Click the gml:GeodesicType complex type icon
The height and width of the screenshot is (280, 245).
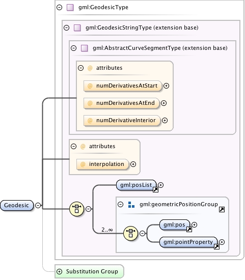tap(70, 8)
